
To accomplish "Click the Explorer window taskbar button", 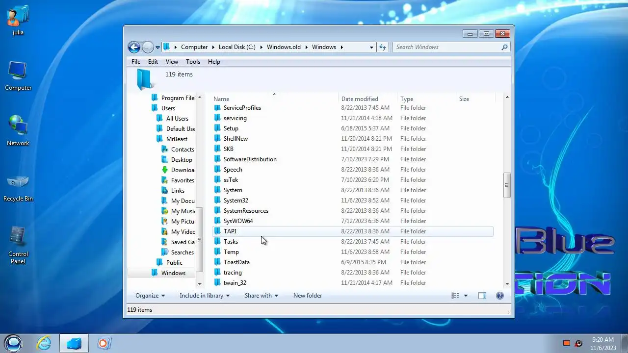I will (74, 343).
